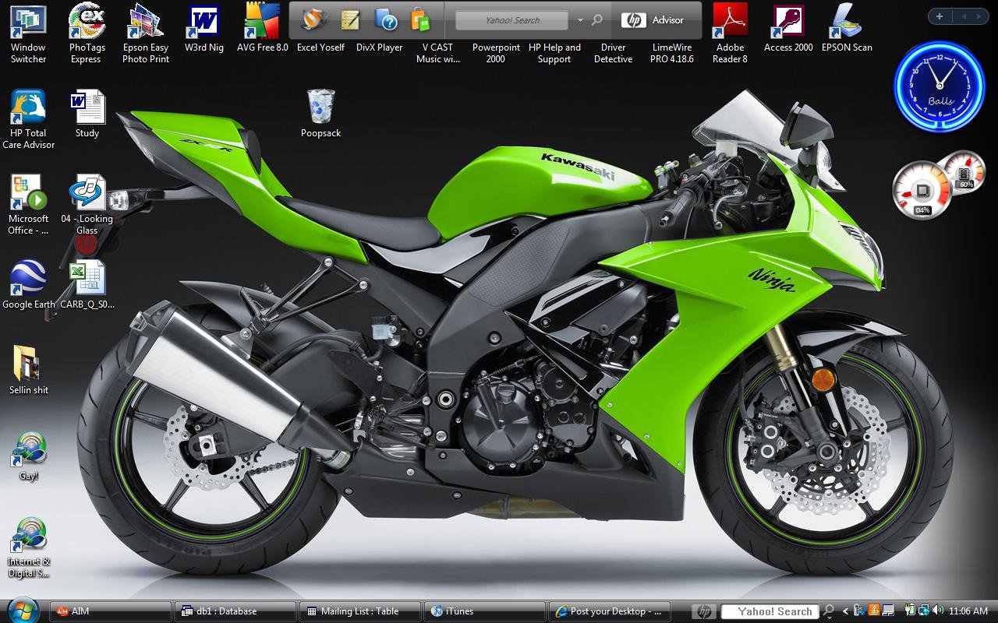Switch to iTunes in the taskbar
Screen dimensions: 998x623
(x=485, y=611)
